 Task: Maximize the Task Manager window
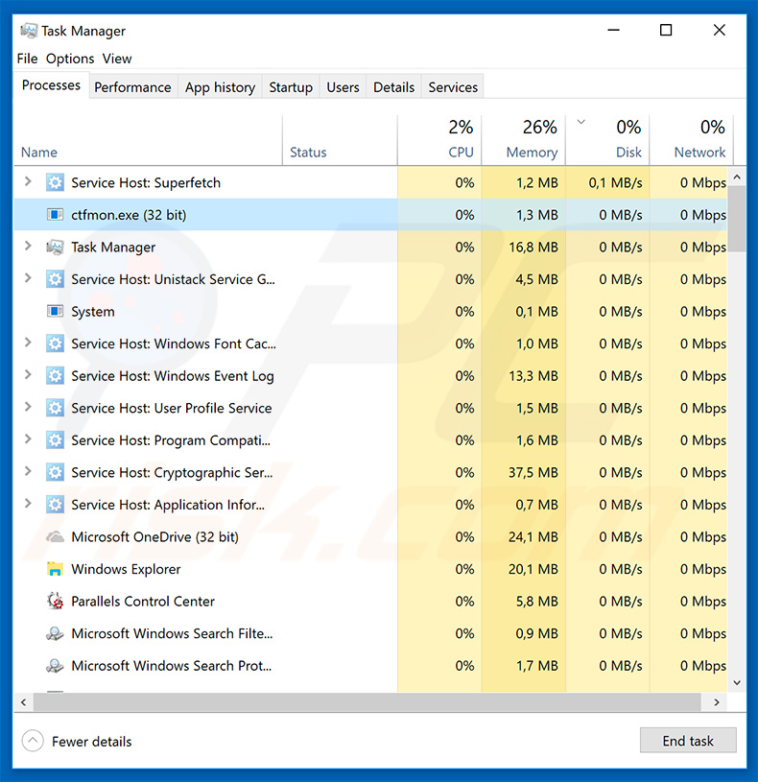click(x=666, y=31)
